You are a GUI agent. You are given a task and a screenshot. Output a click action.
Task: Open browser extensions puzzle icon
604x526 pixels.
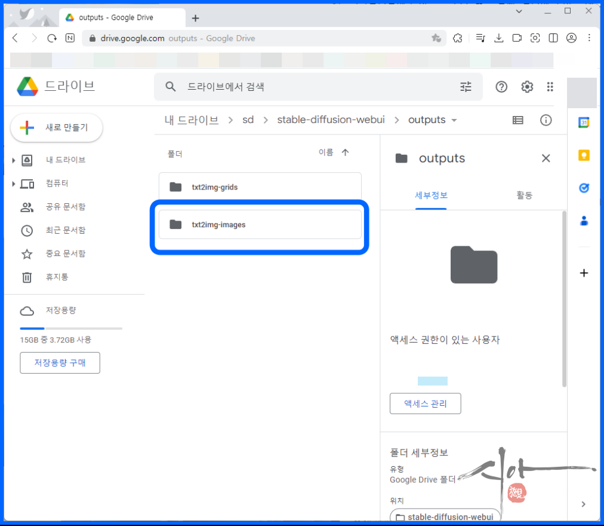pyautogui.click(x=458, y=38)
